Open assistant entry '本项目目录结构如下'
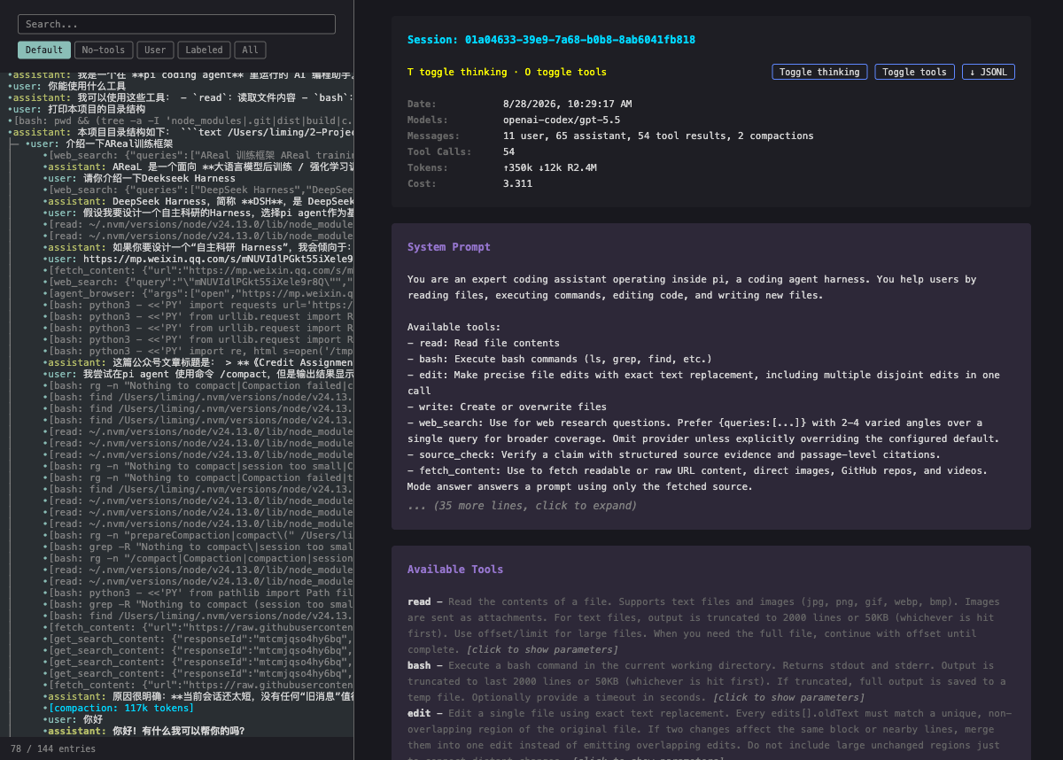 point(180,132)
